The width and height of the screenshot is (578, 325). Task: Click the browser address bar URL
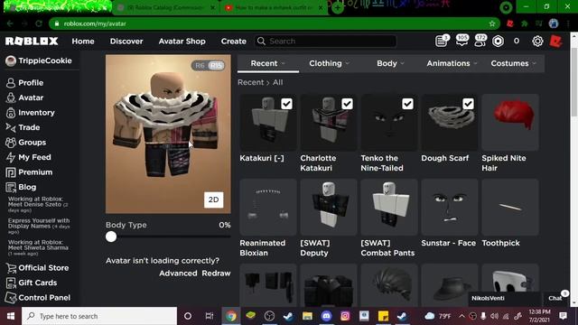(95, 23)
